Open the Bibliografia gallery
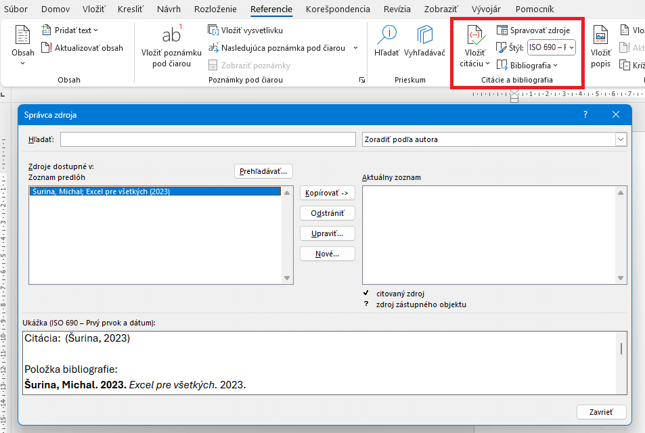Screen dimensions: 645x433 click(527, 66)
